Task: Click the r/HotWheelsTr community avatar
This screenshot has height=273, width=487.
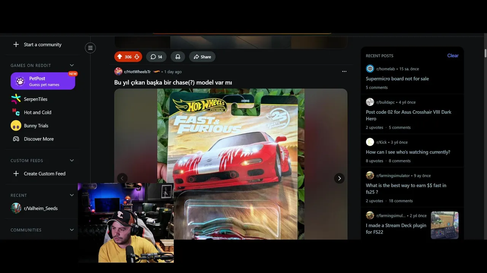Action: point(118,72)
